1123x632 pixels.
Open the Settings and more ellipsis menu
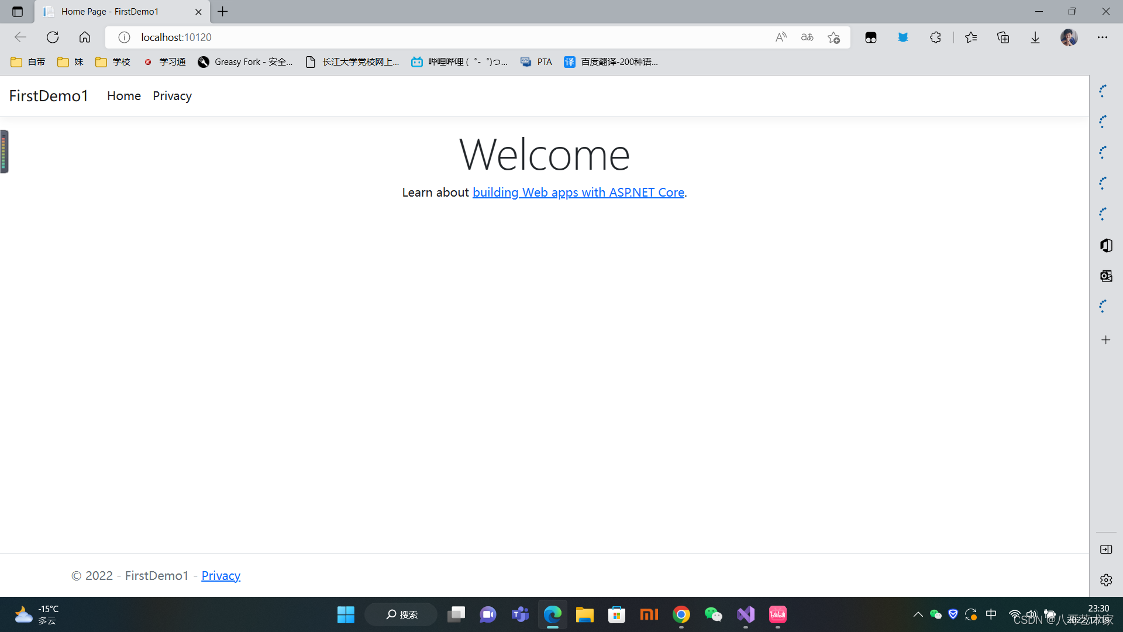[x=1103, y=37]
